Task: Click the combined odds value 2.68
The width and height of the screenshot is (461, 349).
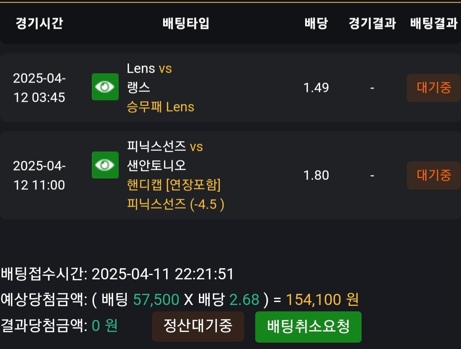Action: click(x=244, y=300)
